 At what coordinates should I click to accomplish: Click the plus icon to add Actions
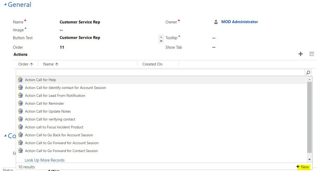click(301, 54)
